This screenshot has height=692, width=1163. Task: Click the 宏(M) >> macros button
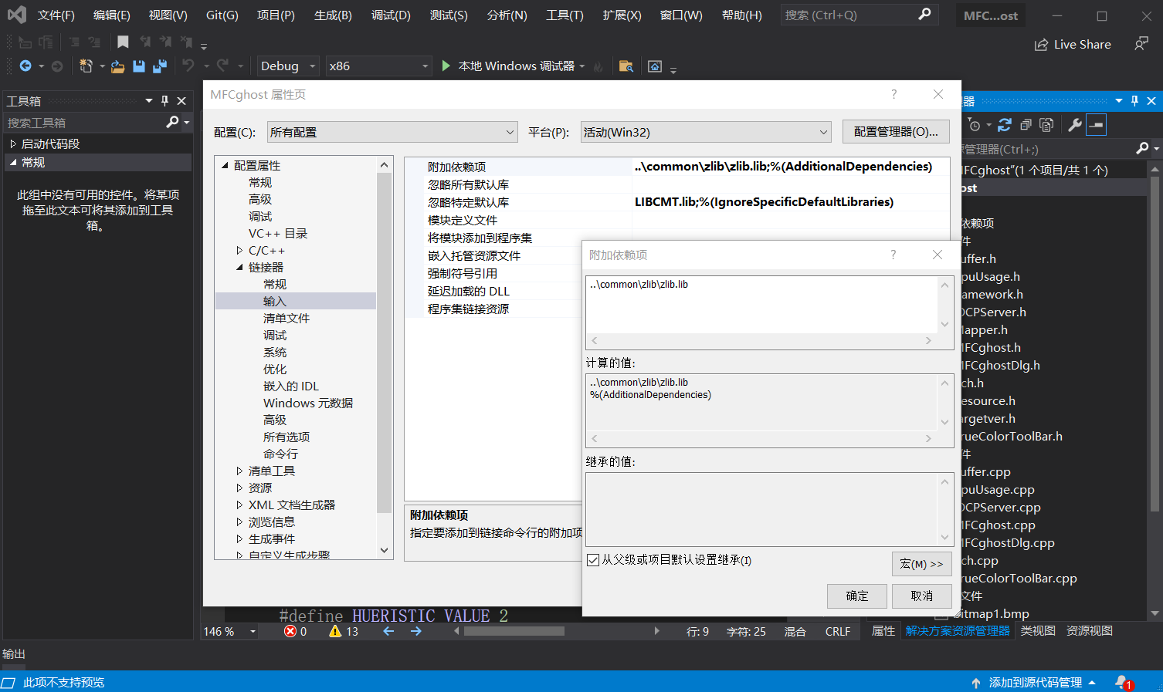pyautogui.click(x=921, y=564)
